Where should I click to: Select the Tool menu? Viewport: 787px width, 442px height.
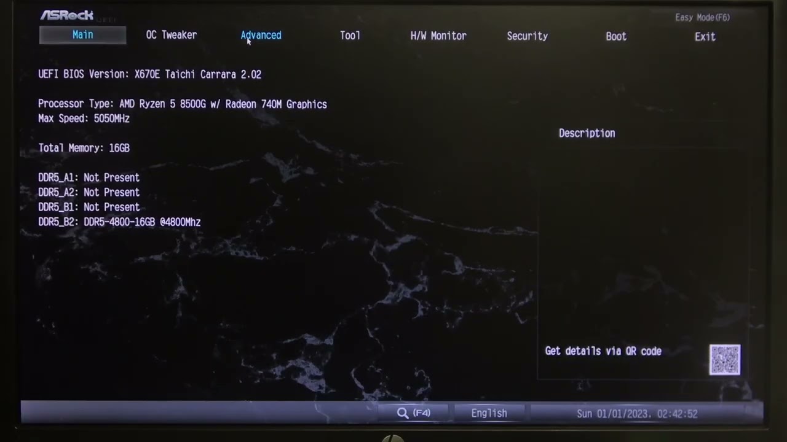coord(349,35)
